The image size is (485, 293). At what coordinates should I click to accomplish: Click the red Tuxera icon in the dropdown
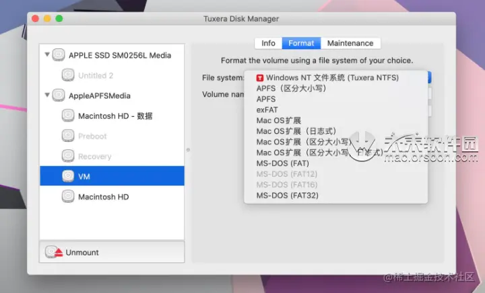tap(260, 78)
